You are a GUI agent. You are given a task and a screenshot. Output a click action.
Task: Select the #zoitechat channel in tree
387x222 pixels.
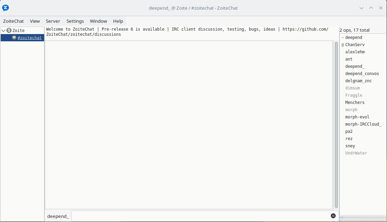(x=29, y=38)
